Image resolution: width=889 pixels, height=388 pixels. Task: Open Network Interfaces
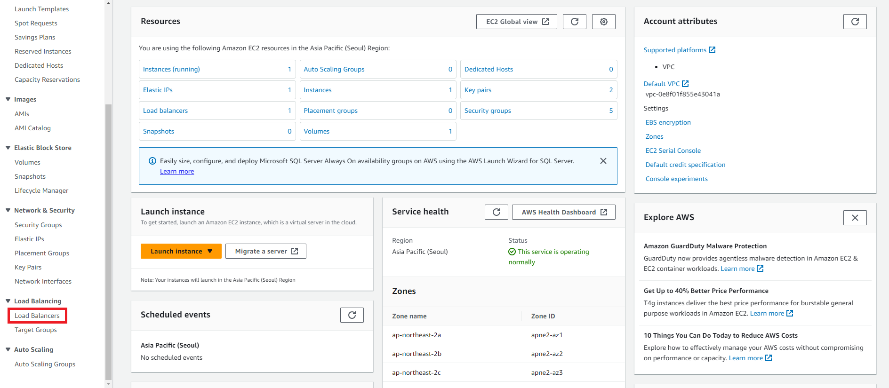click(43, 281)
